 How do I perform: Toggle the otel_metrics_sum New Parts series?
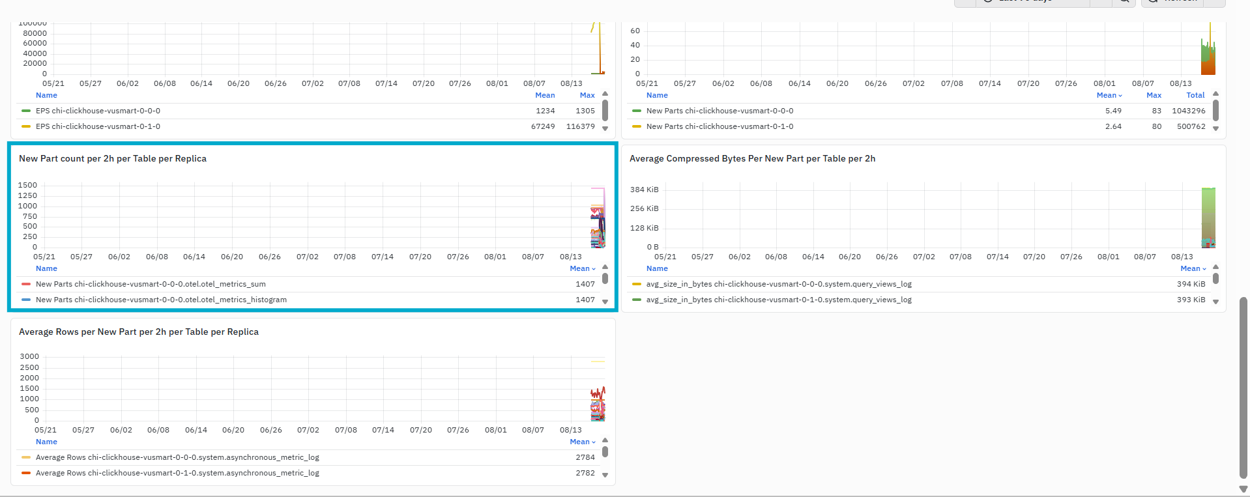(151, 284)
